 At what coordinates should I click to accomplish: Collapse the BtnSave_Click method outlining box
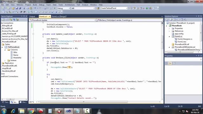[33, 58]
